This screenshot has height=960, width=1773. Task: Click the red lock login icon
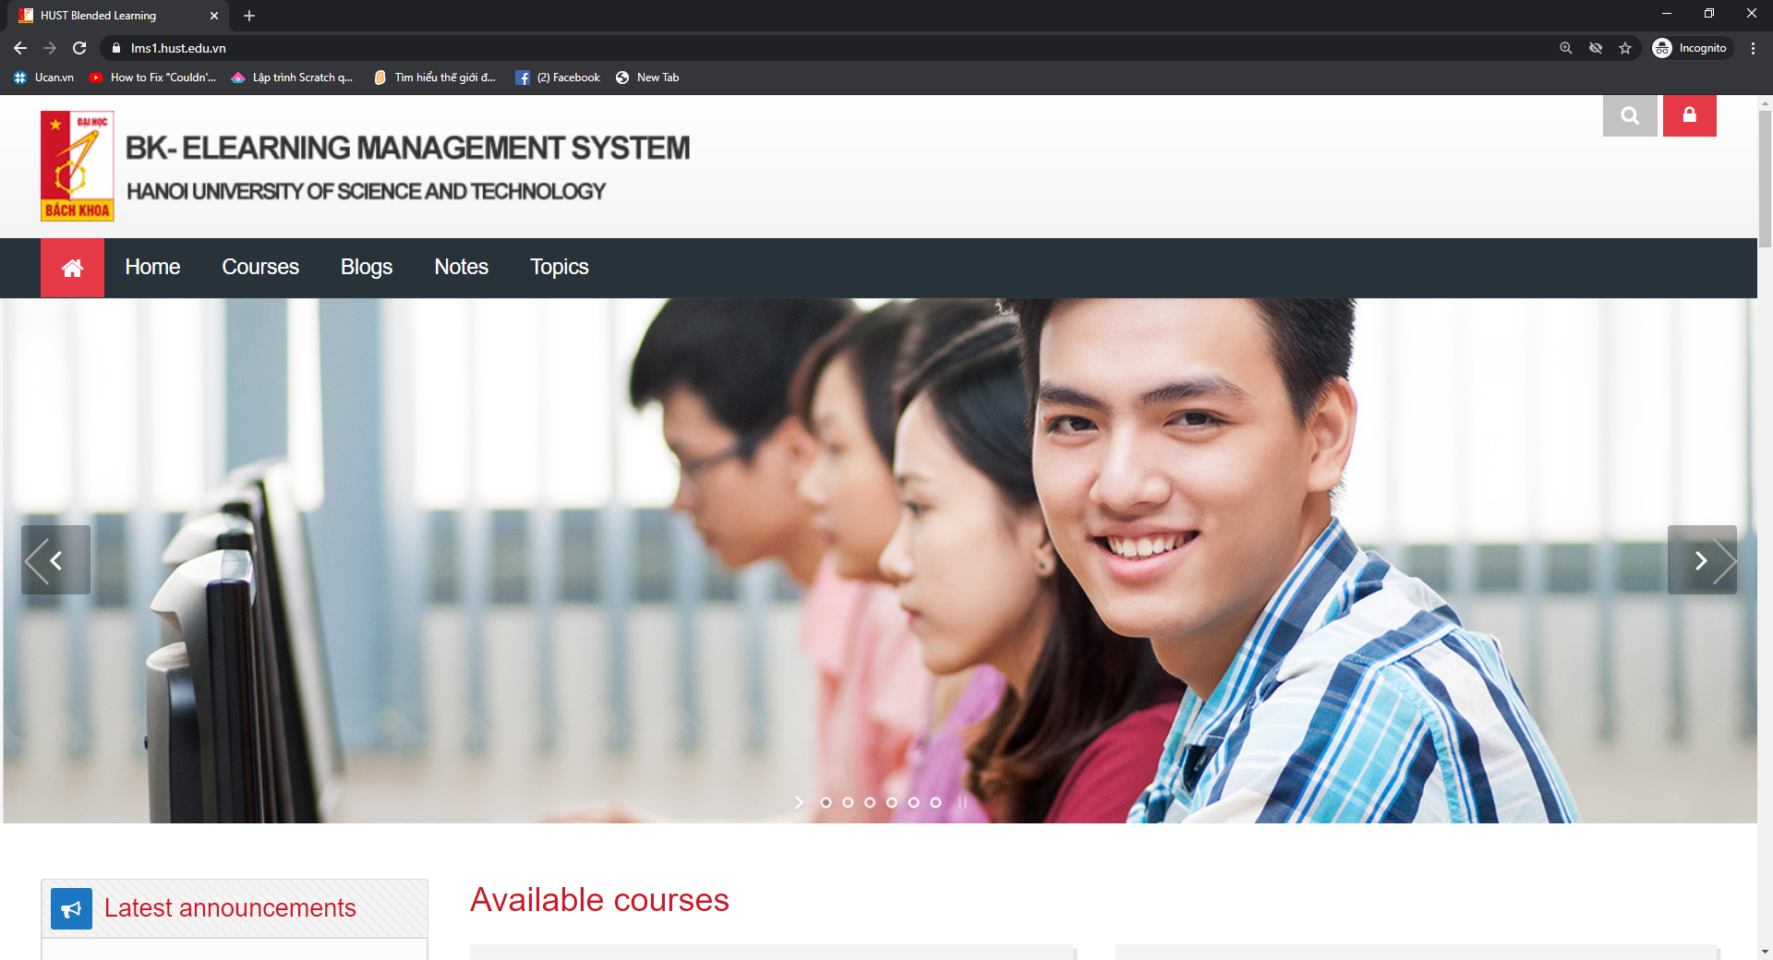click(x=1689, y=115)
